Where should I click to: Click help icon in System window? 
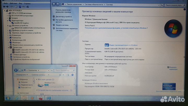point(185,9)
